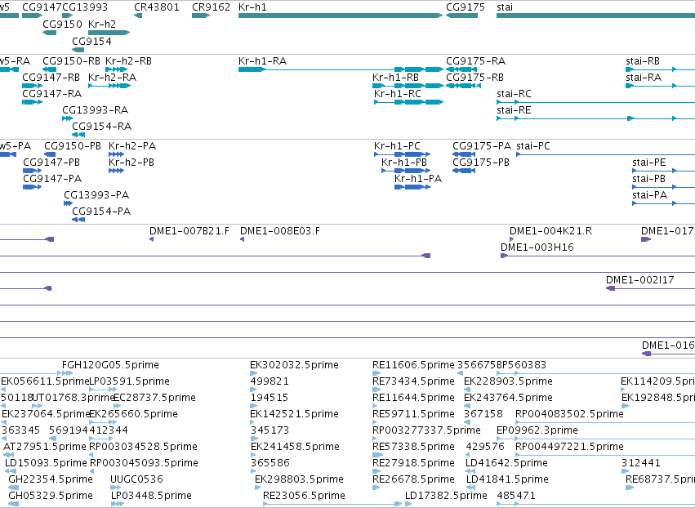Screen dimensions: 695x508
Task: Select the Kr-h1-RC transcript label
Action: [398, 94]
